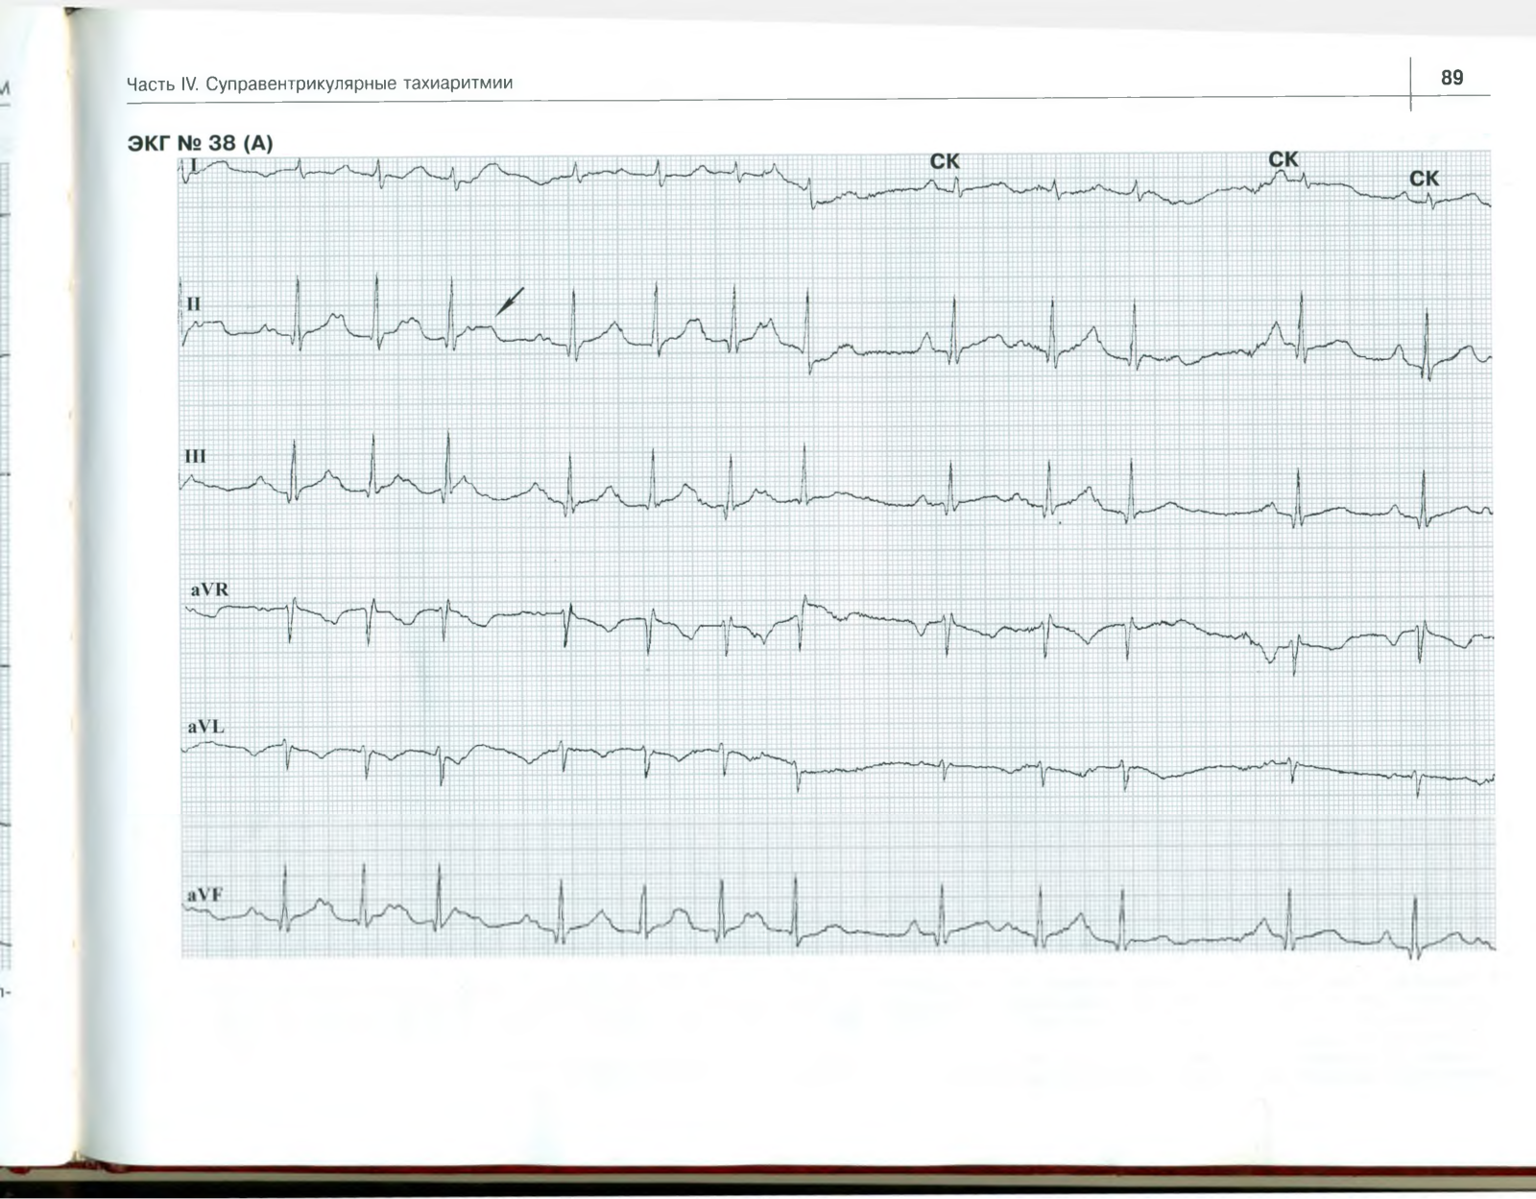Click the second 'СК' annotation in lead I
The image size is (1536, 1199).
1284,159
